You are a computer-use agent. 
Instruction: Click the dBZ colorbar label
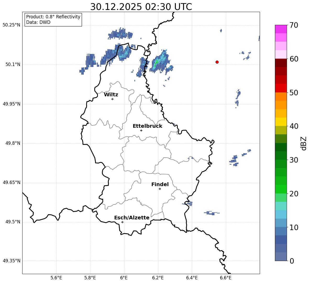tap(304, 143)
